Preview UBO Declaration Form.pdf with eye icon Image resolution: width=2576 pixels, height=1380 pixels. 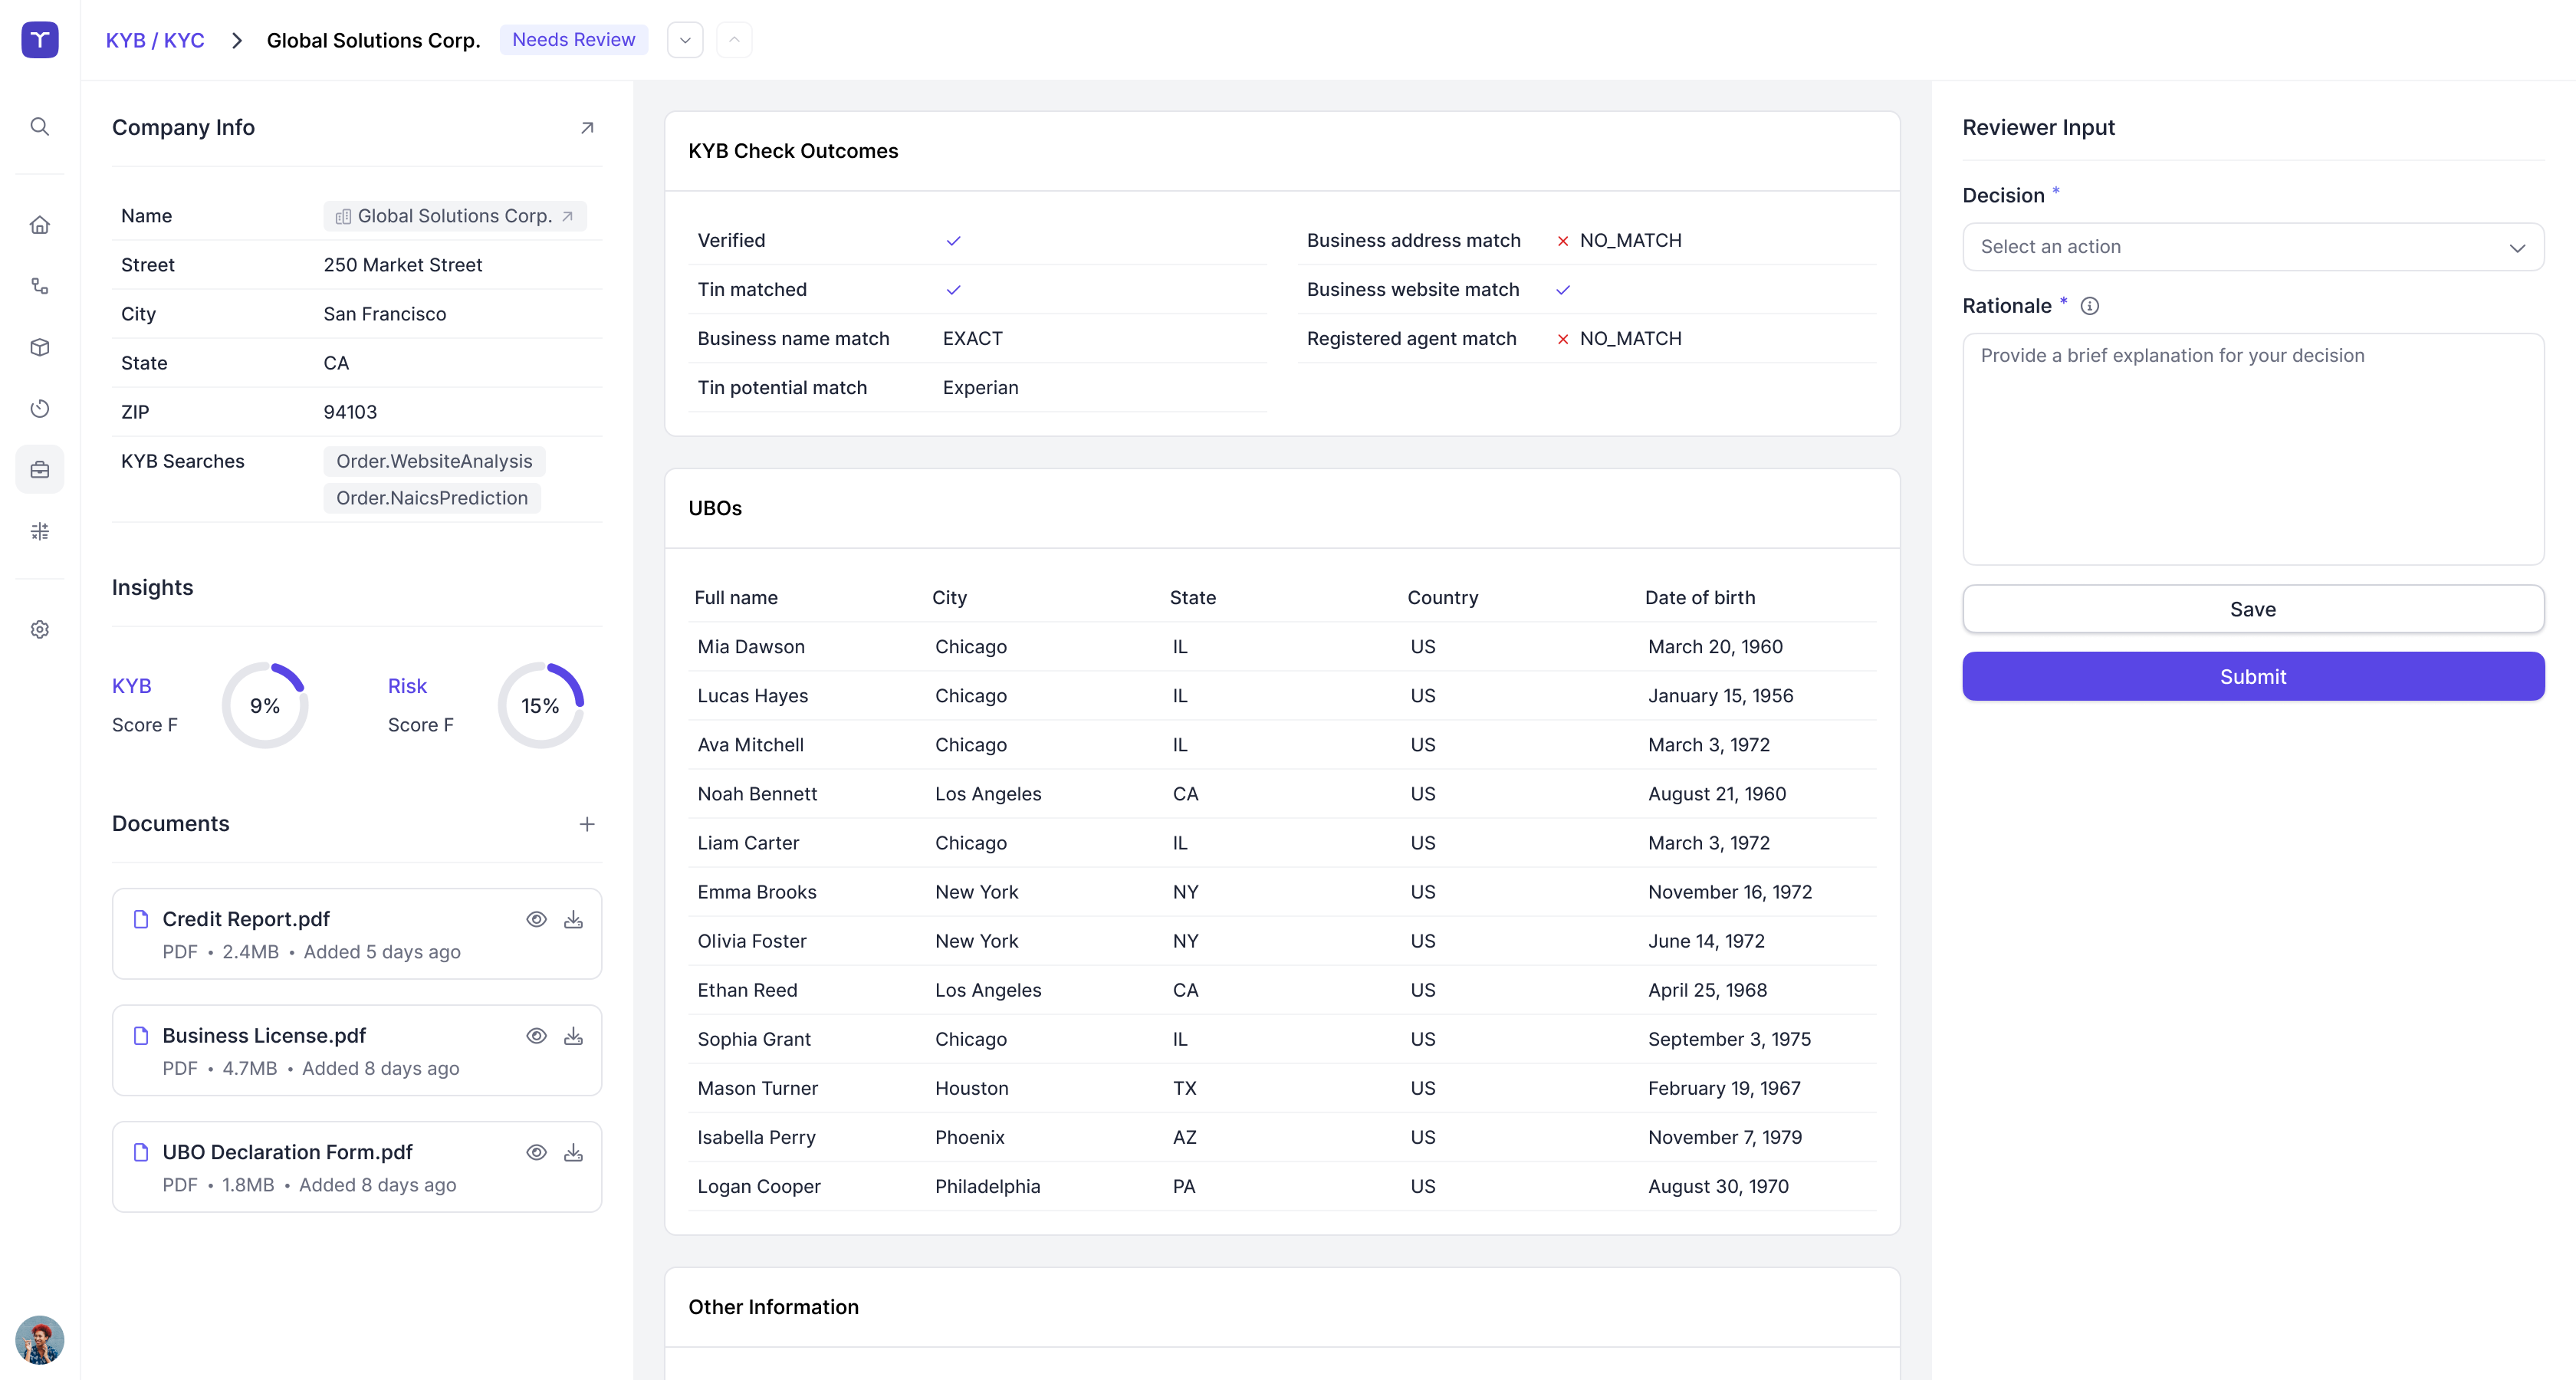(x=536, y=1152)
